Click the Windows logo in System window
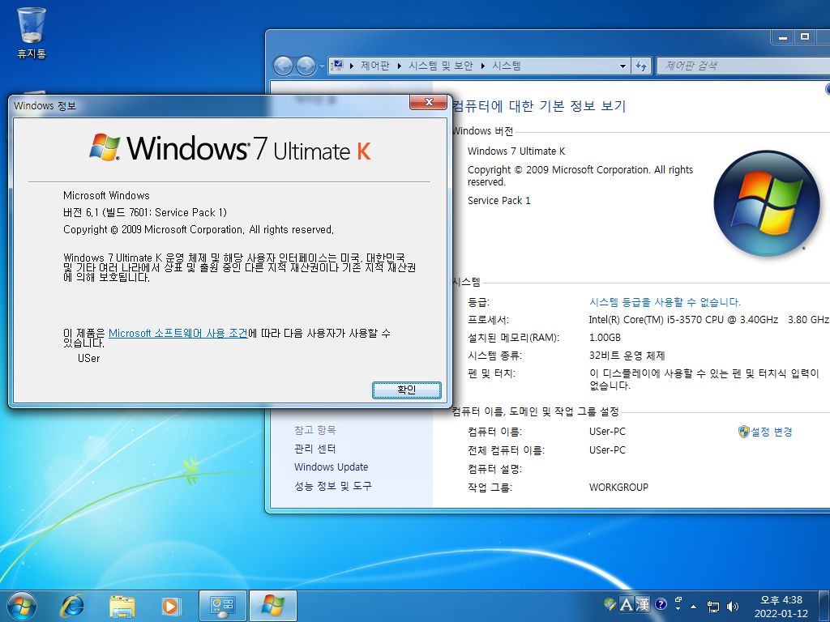This screenshot has height=622, width=830. [x=767, y=203]
